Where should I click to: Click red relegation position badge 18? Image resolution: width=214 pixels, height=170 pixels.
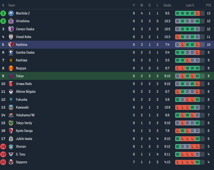(3, 146)
